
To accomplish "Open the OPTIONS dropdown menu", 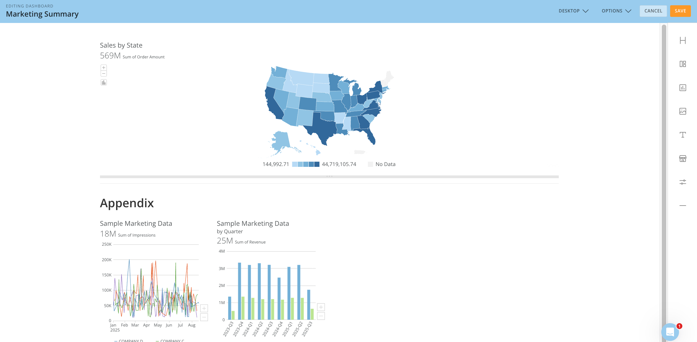I will pyautogui.click(x=616, y=11).
